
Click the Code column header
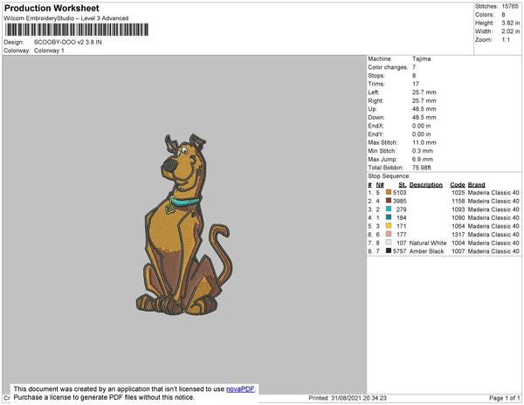tap(458, 185)
